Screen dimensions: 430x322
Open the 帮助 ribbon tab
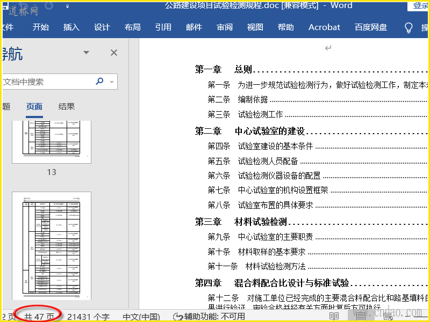click(x=286, y=27)
